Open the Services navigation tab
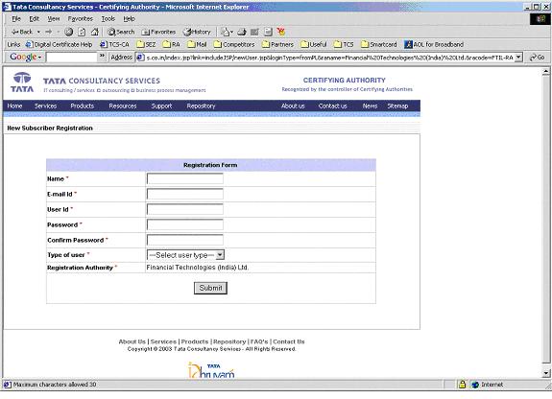This screenshot has height=399, width=552. coord(45,106)
